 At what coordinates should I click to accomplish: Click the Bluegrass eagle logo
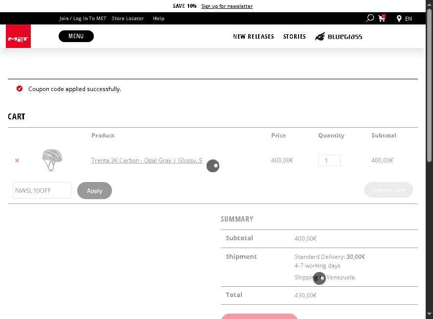339,37
